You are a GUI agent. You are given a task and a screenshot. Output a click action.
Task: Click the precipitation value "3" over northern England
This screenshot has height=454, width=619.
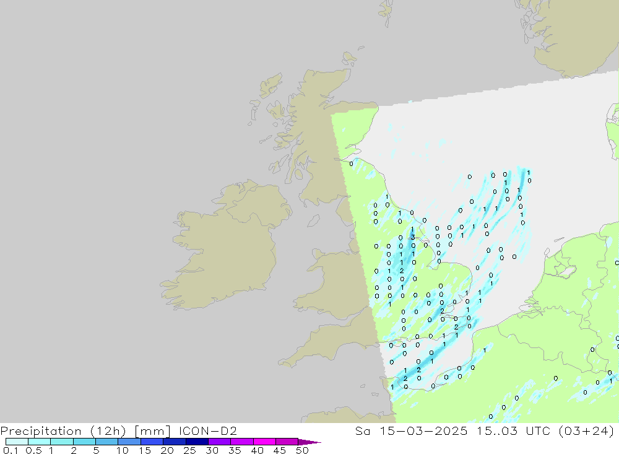413,238
